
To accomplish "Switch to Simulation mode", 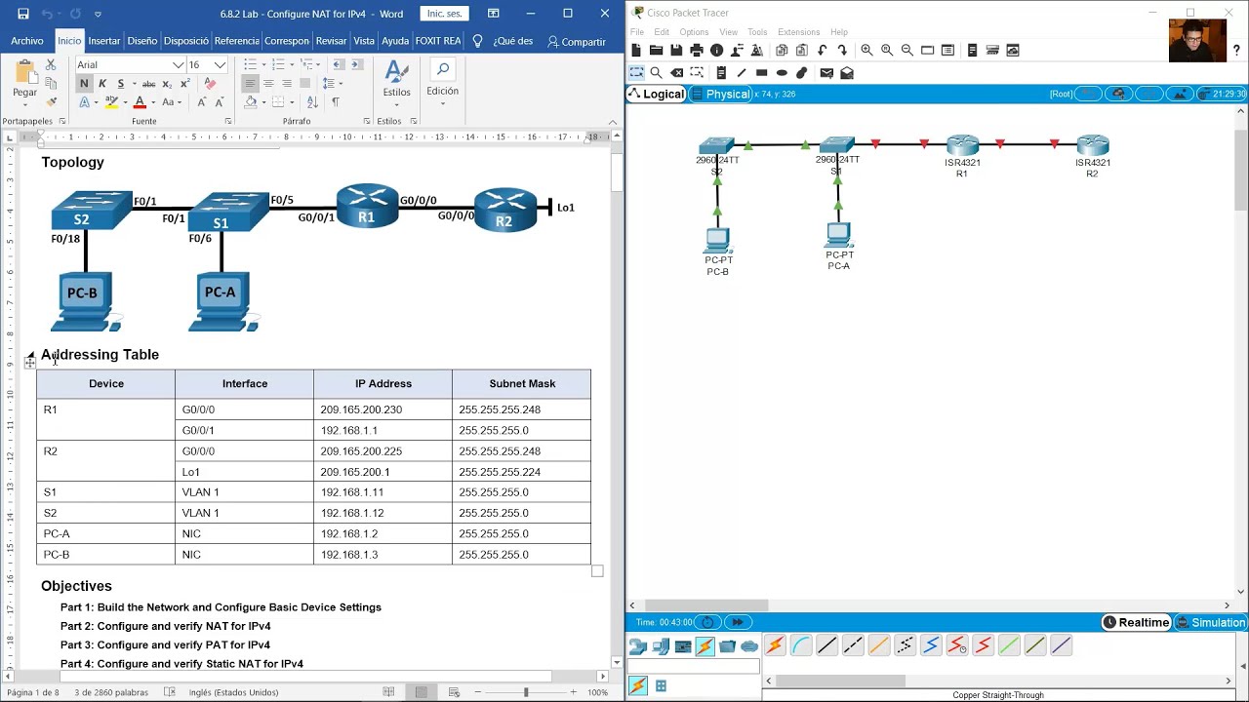I will tap(1210, 622).
